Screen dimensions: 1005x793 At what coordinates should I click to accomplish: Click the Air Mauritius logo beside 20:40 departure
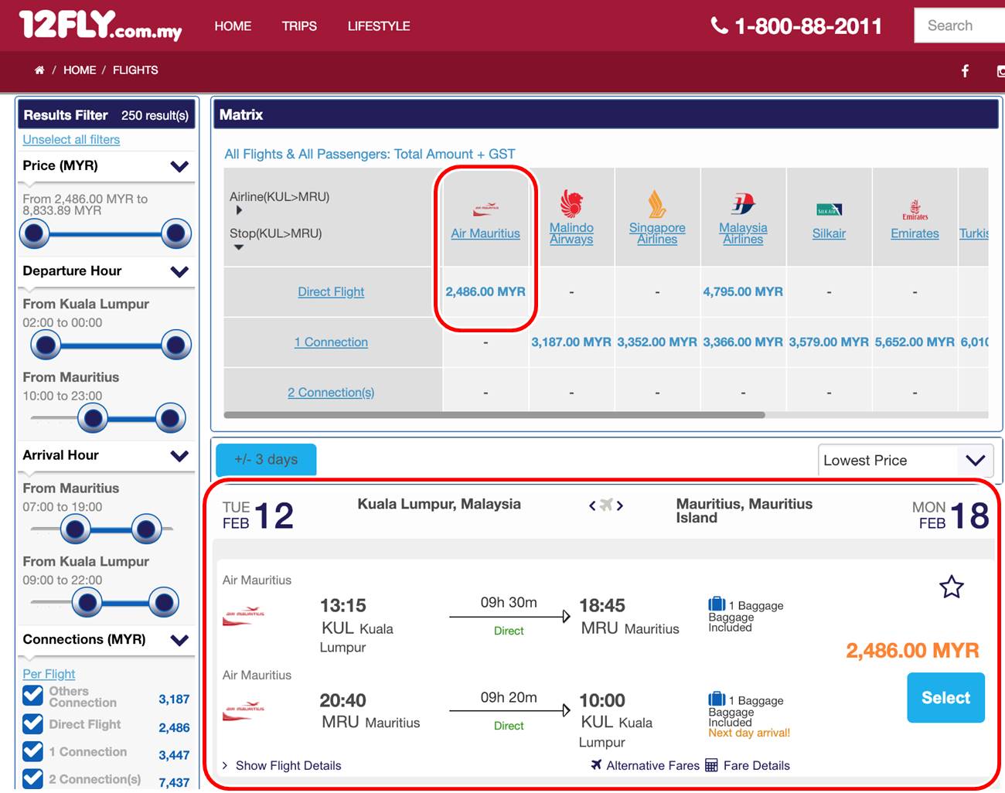pyautogui.click(x=244, y=712)
